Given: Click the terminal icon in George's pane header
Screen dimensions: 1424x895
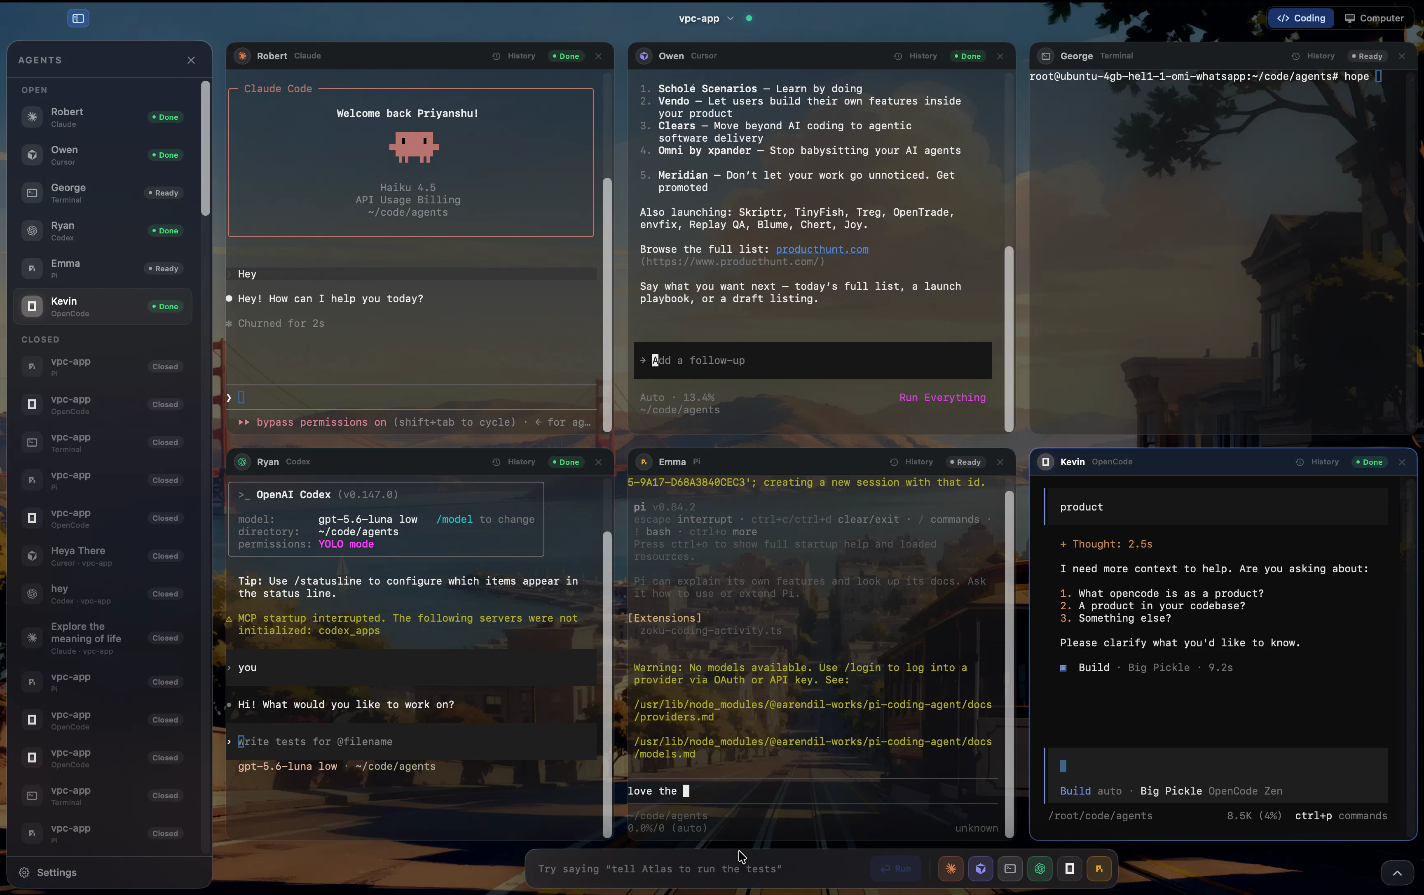Looking at the screenshot, I should [1046, 56].
